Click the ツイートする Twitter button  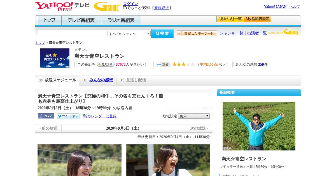click(68, 116)
